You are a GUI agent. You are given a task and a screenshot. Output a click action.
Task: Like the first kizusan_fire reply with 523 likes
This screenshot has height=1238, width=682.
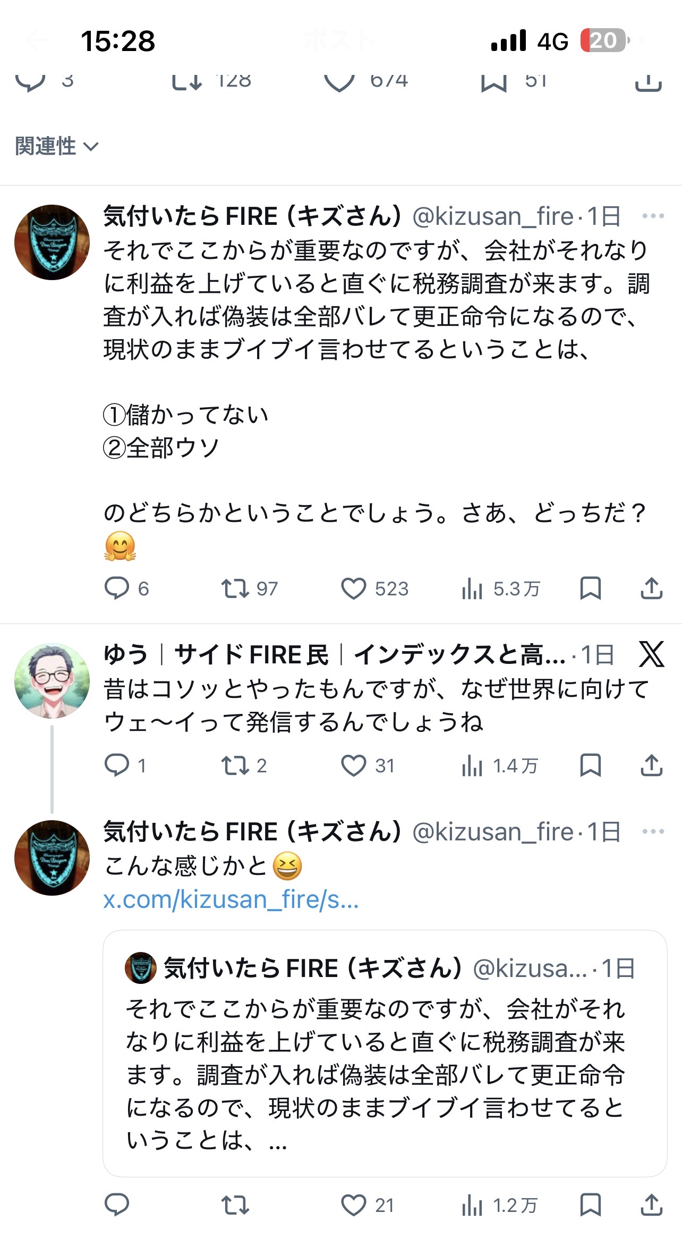(x=353, y=589)
